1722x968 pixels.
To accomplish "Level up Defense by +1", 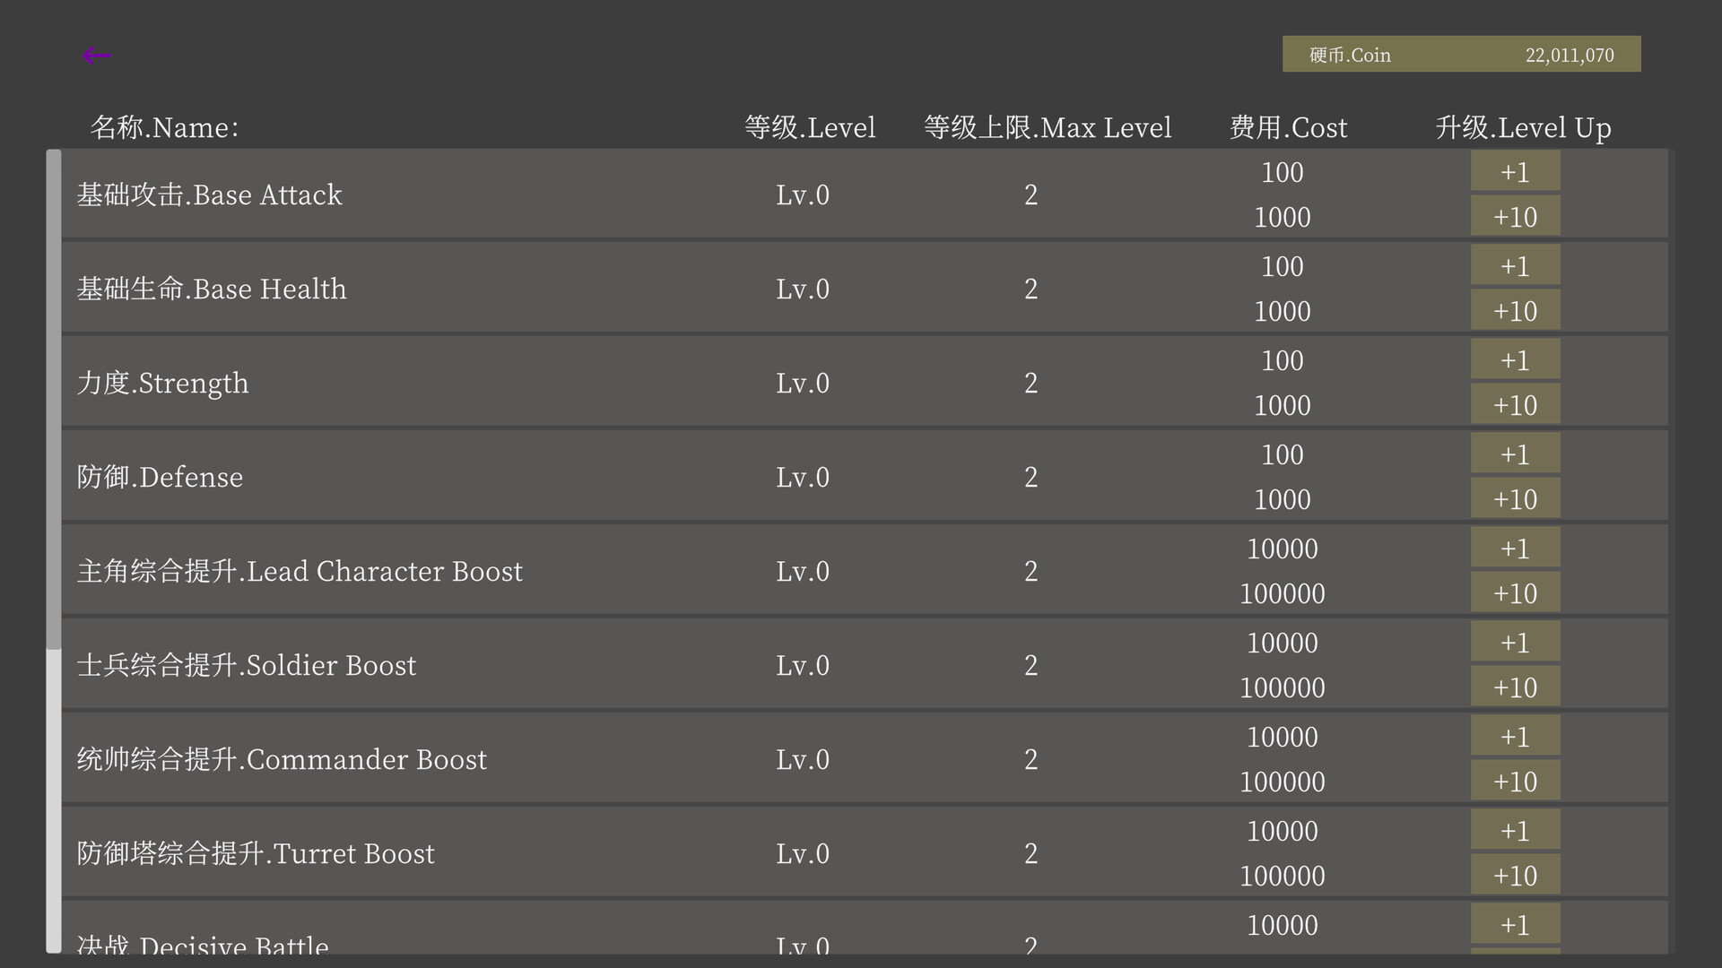I will (x=1515, y=454).
